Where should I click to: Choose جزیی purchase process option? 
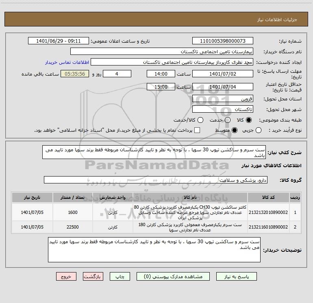point(258,130)
